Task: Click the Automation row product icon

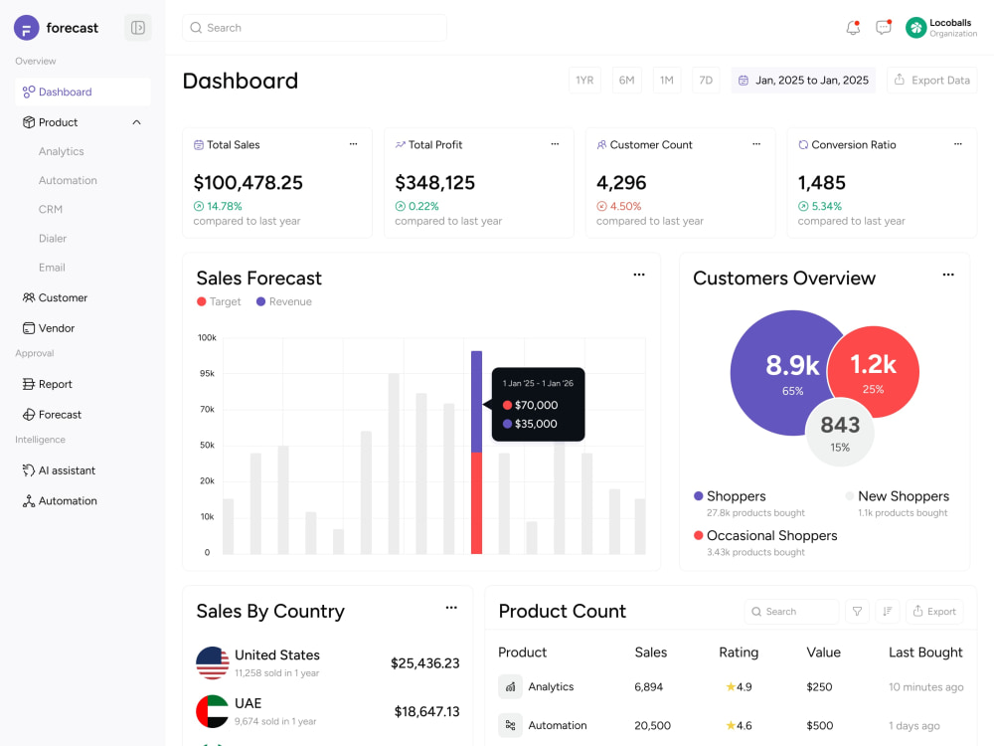Action: coord(510,725)
